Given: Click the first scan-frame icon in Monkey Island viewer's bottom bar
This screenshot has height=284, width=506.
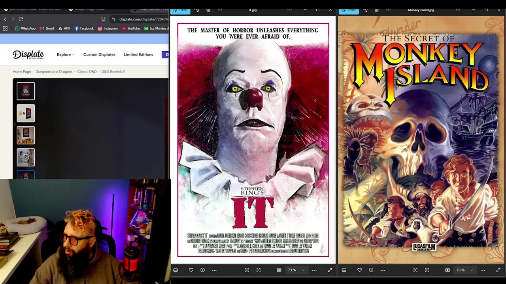Looking at the screenshot, I should coord(415,270).
